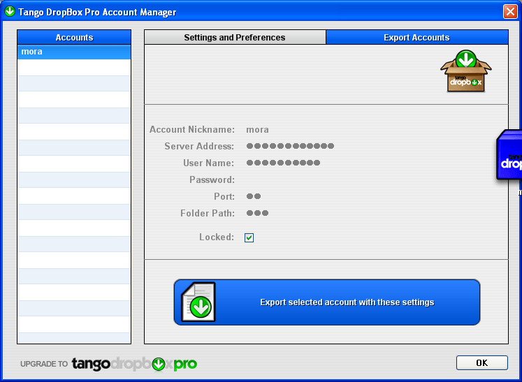Click the Folder Path label
The height and width of the screenshot is (382, 522).
click(x=208, y=213)
